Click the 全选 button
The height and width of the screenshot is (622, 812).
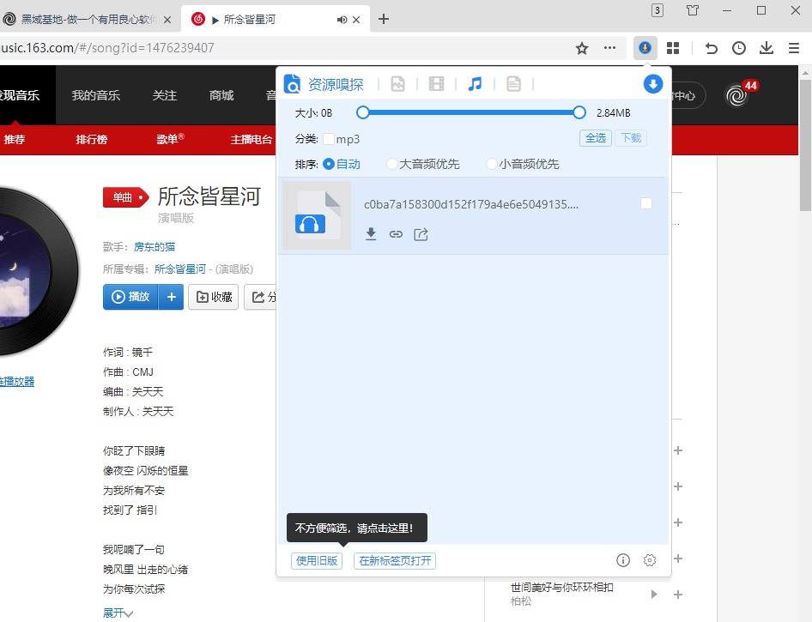(x=596, y=138)
